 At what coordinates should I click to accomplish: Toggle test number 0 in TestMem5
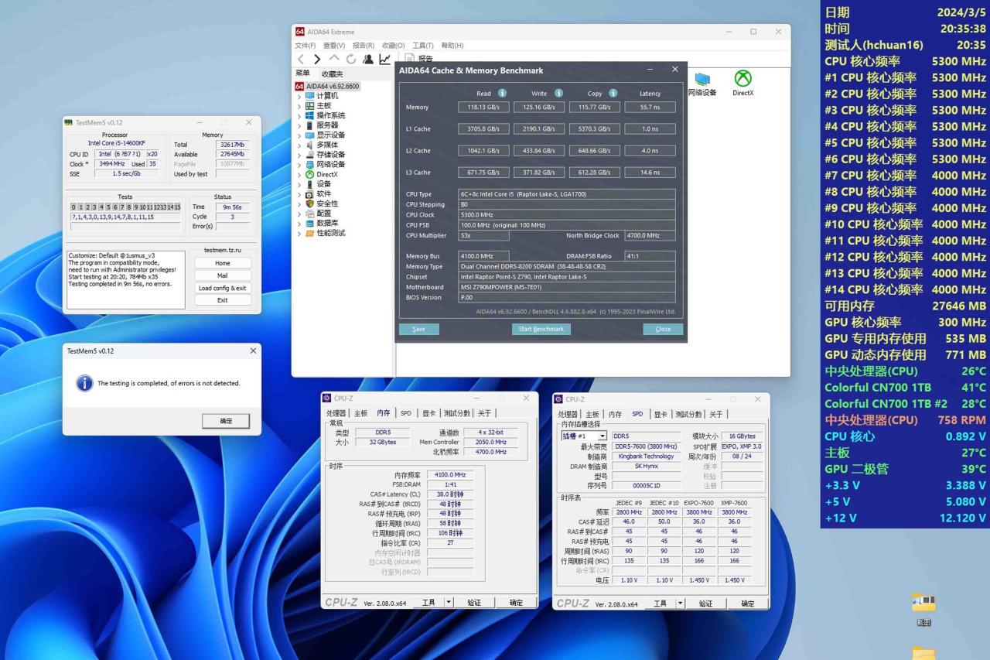(x=74, y=207)
